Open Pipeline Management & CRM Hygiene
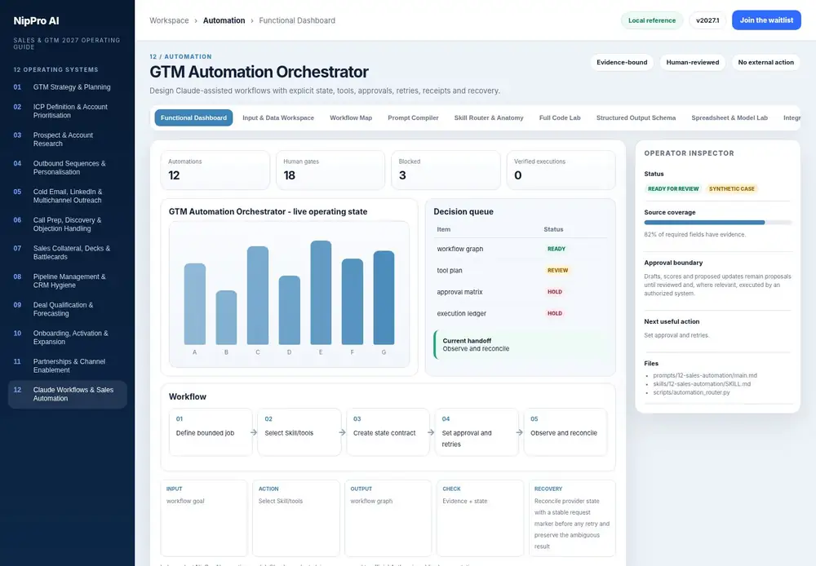 click(68, 281)
